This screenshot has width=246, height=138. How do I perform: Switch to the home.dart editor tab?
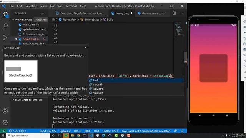pos(122,13)
